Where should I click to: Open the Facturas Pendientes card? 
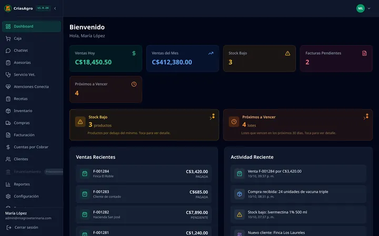click(x=336, y=59)
